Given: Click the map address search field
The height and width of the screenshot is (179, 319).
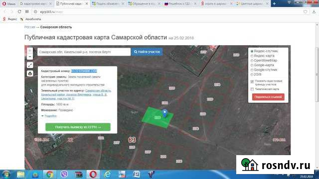Looking at the screenshot, I should [x=84, y=52].
